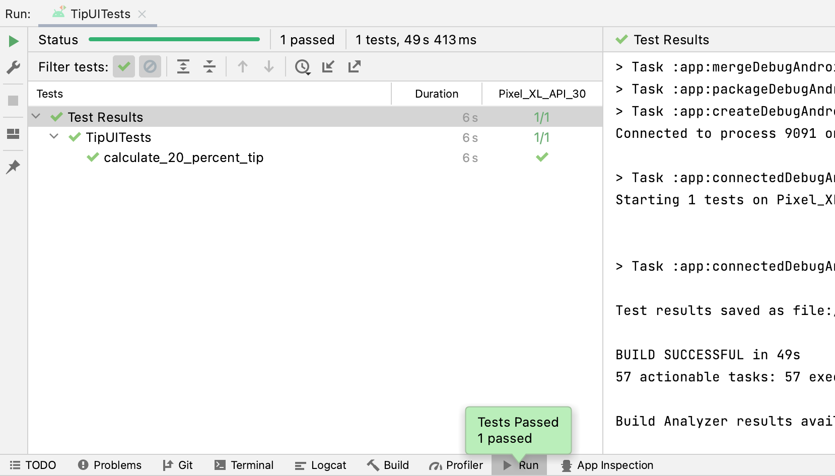Screen dimensions: 835x476
Task: Click the layout restore icon in sidebar
Action: pyautogui.click(x=14, y=134)
